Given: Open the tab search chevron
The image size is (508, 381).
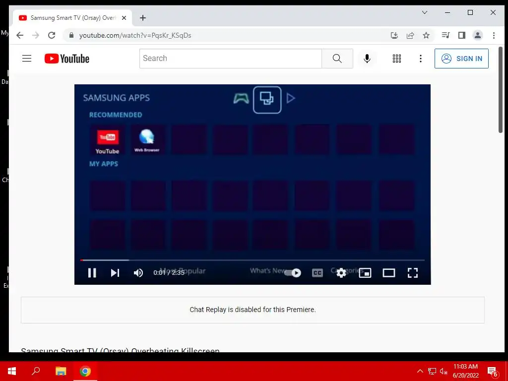Looking at the screenshot, I should (425, 12).
